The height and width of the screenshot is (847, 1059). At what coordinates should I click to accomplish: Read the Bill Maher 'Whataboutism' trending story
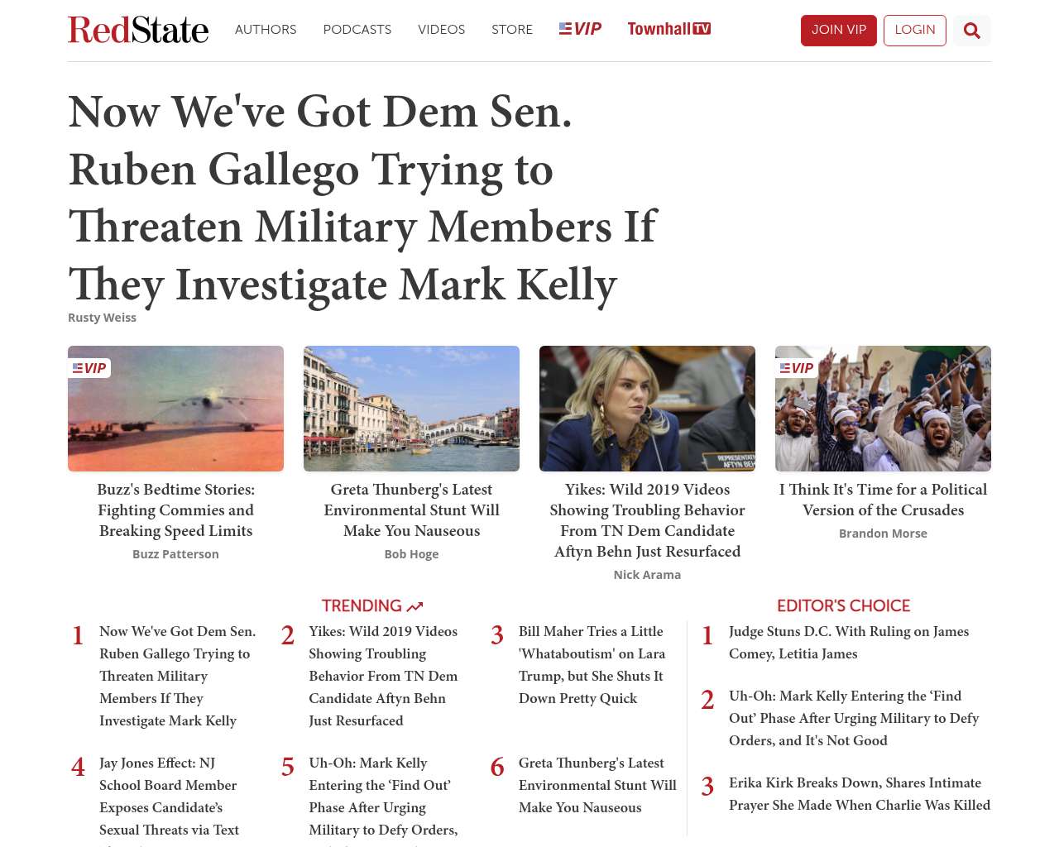pyautogui.click(x=592, y=664)
